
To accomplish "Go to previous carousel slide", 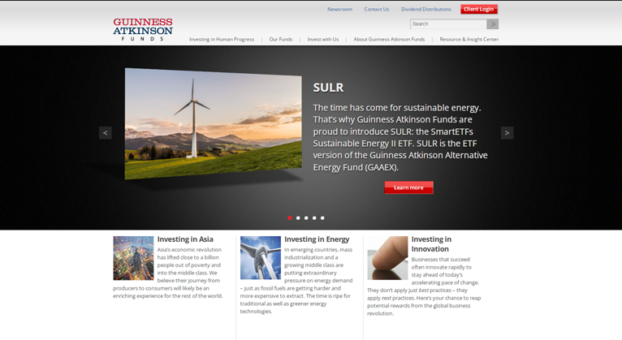I will point(105,133).
